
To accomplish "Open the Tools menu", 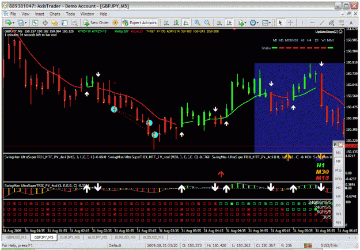I will 70,14.
